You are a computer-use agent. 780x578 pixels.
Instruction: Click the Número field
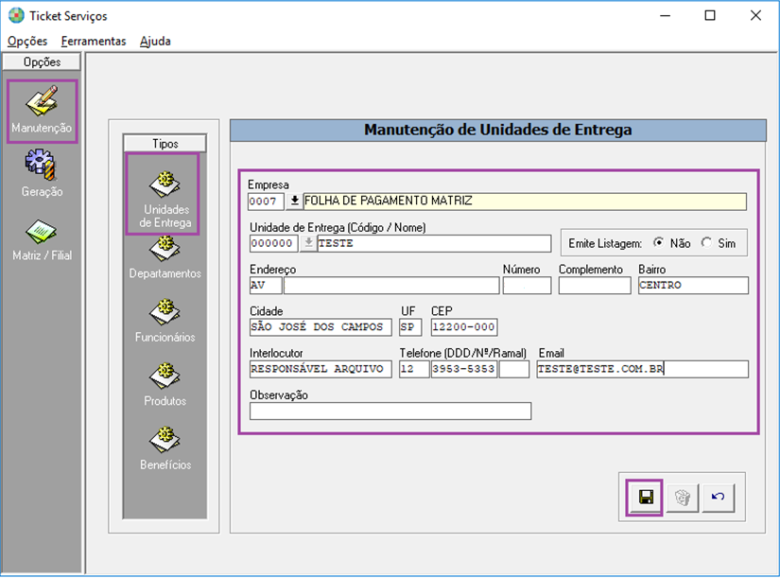click(x=527, y=286)
